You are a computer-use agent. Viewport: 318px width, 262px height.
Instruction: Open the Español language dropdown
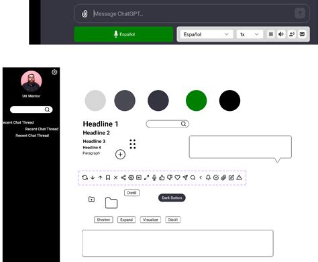click(x=206, y=34)
